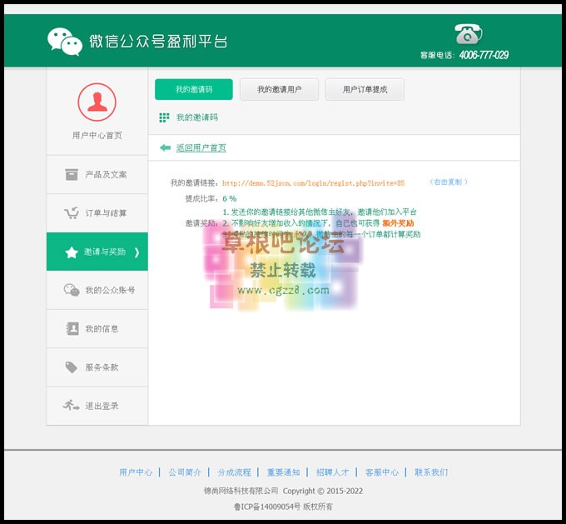Go to 用户中心首页 under the avatar
Viewport: 566px width, 524px height.
[x=97, y=136]
